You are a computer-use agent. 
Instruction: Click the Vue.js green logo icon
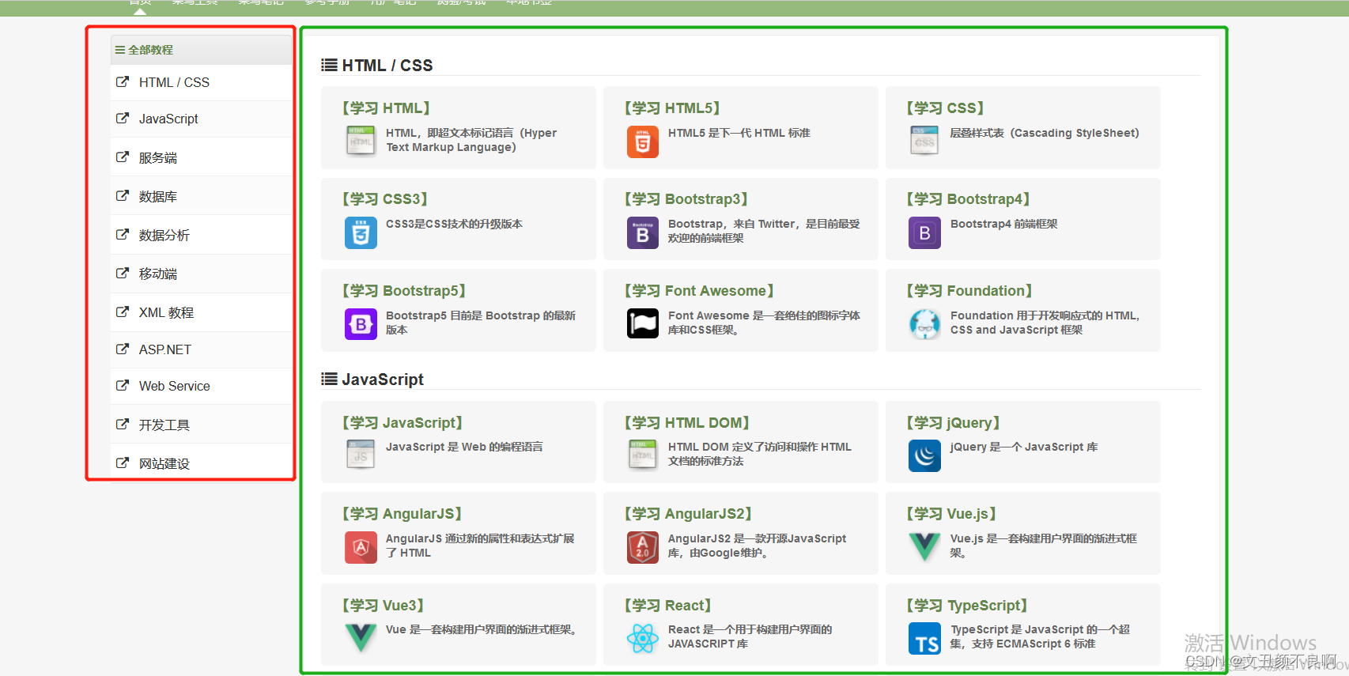[x=924, y=546]
